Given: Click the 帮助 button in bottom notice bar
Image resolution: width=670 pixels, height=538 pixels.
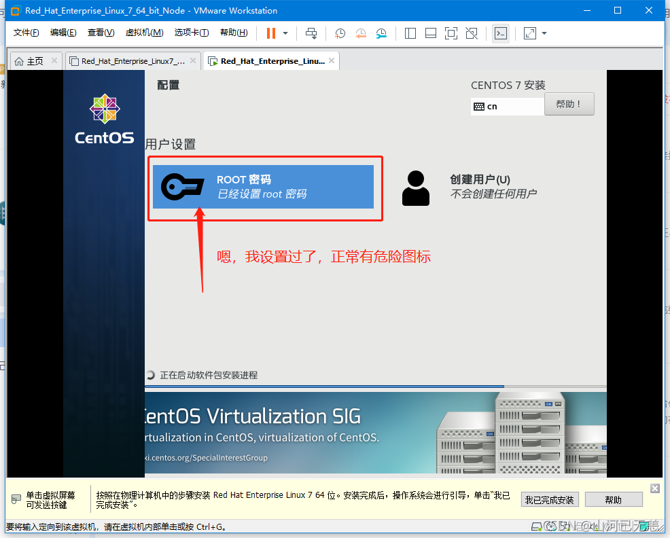Looking at the screenshot, I should point(614,500).
